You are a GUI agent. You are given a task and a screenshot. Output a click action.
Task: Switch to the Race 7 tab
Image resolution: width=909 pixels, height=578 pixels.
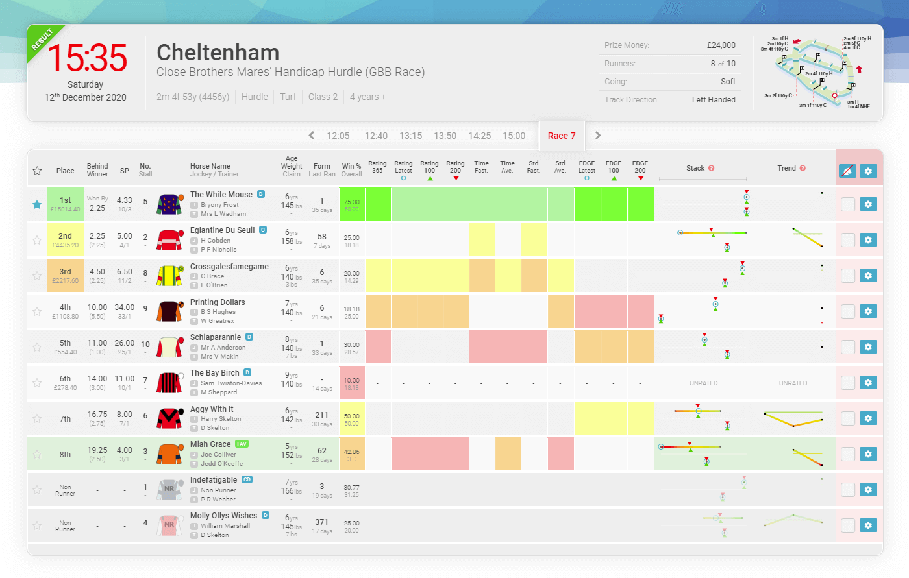click(562, 136)
